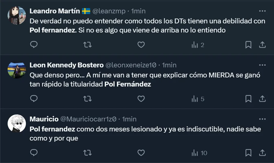This screenshot has height=163, width=274.
Task: Reply to Leon Kennedy Bostero's tweet
Action: (x=34, y=99)
